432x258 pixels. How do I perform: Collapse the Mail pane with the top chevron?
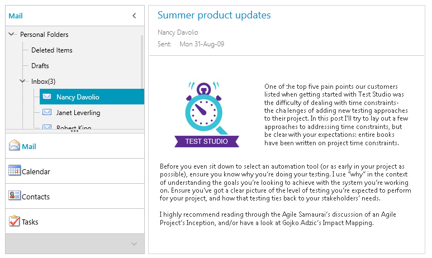(134, 16)
